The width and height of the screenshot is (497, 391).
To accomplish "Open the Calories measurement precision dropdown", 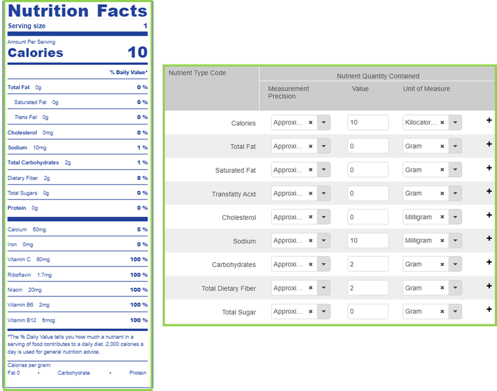I will pyautogui.click(x=323, y=123).
